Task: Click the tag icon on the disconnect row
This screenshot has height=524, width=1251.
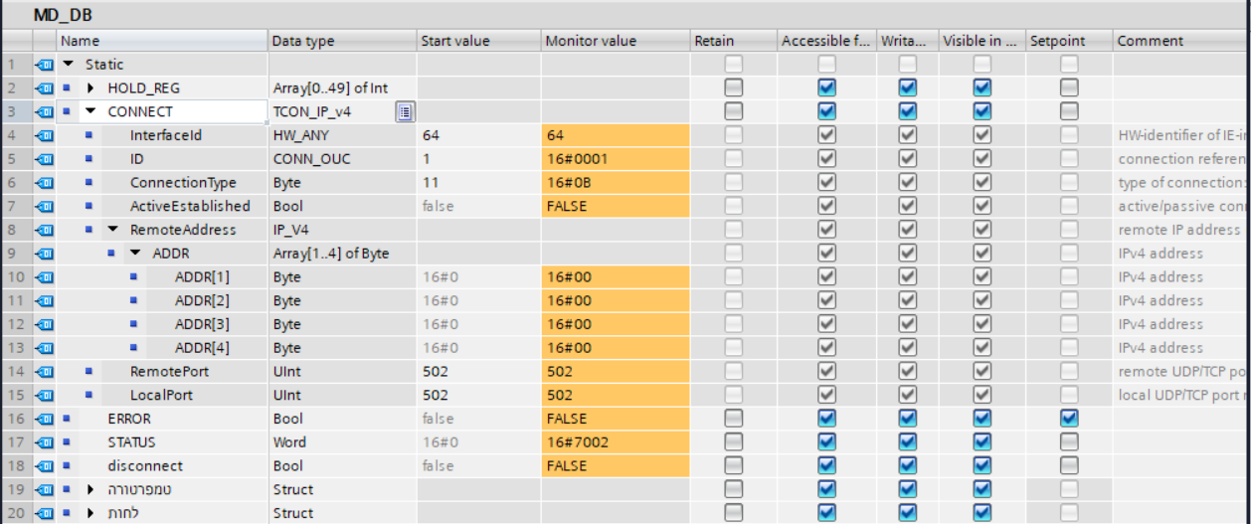Action: click(x=44, y=466)
